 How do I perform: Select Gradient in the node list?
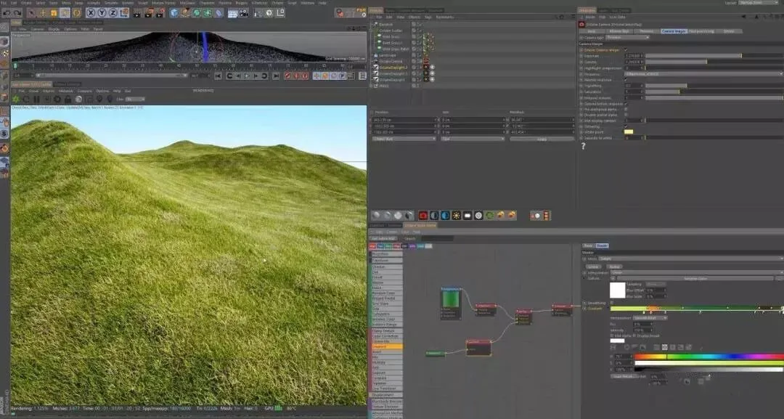click(387, 346)
